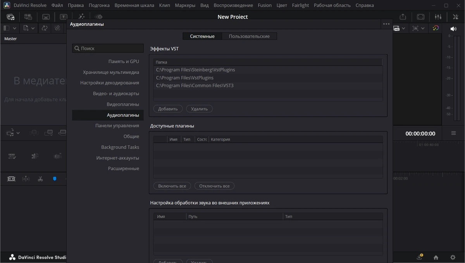Click the Путь column header

pyautogui.click(x=234, y=216)
